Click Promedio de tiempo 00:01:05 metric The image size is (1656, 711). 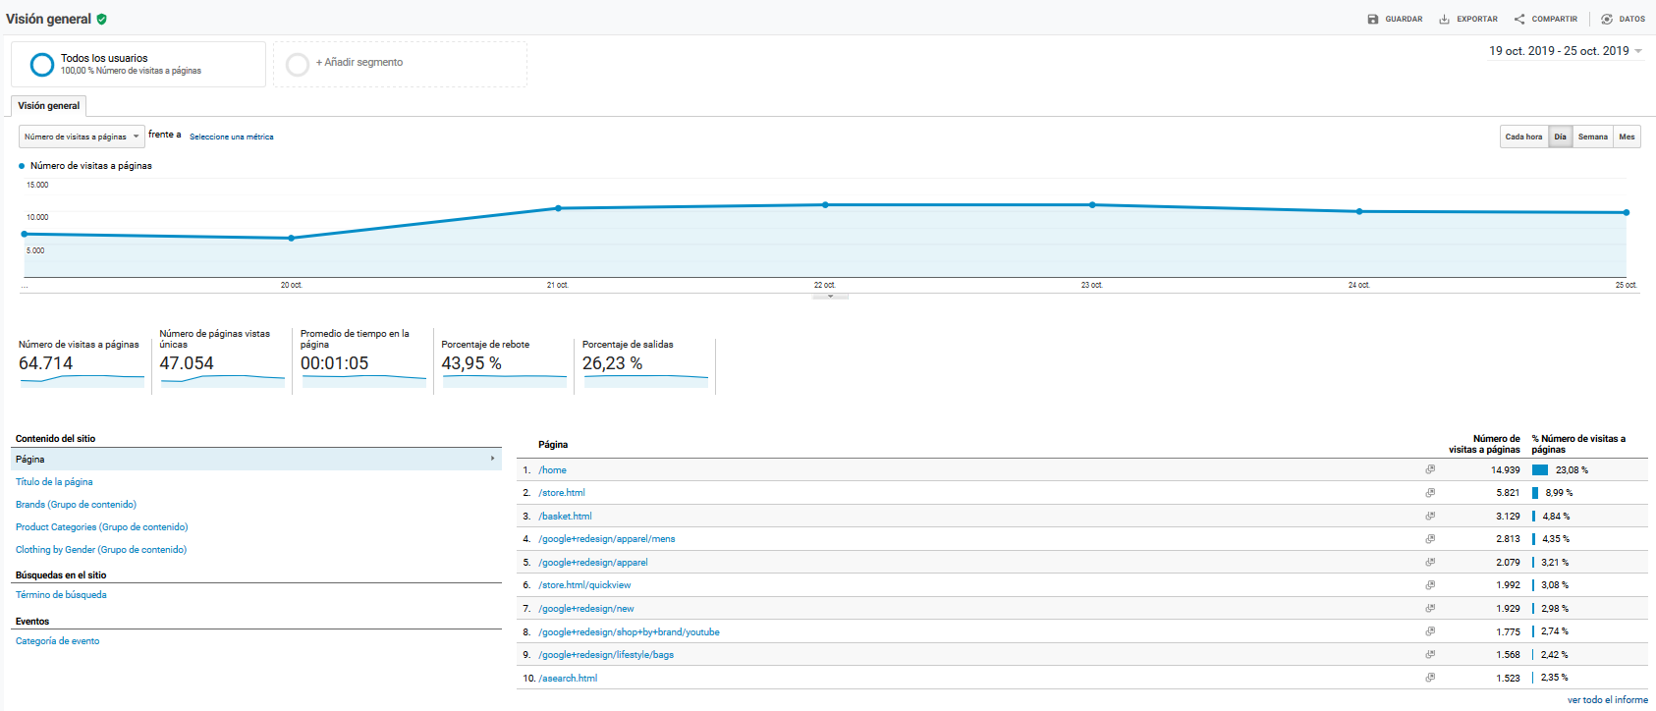pos(363,358)
